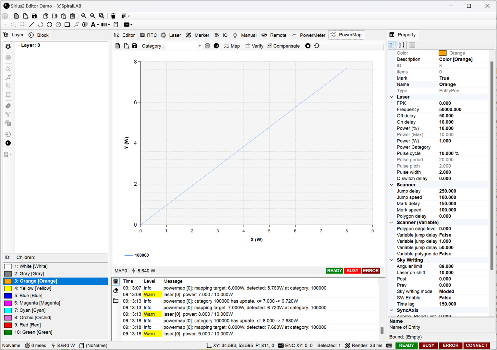Click the stop icon in PowerMap toolbar
The height and width of the screenshot is (350, 497).
[x=308, y=46]
